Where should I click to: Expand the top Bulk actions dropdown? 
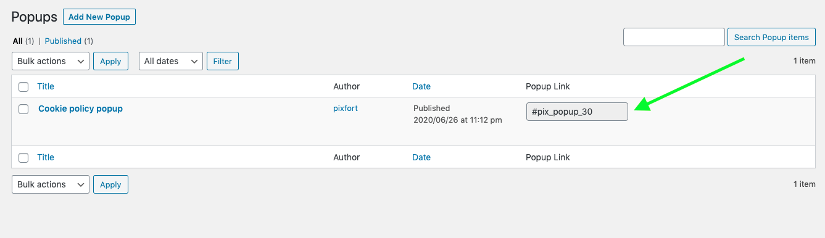pyautogui.click(x=51, y=61)
